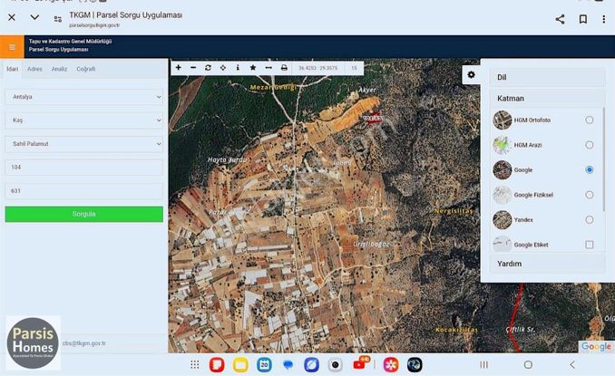
Task: Click the green Sorgula button
Action: (x=84, y=214)
